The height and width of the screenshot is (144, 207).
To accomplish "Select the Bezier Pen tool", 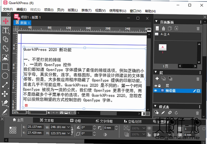I will [5, 103].
